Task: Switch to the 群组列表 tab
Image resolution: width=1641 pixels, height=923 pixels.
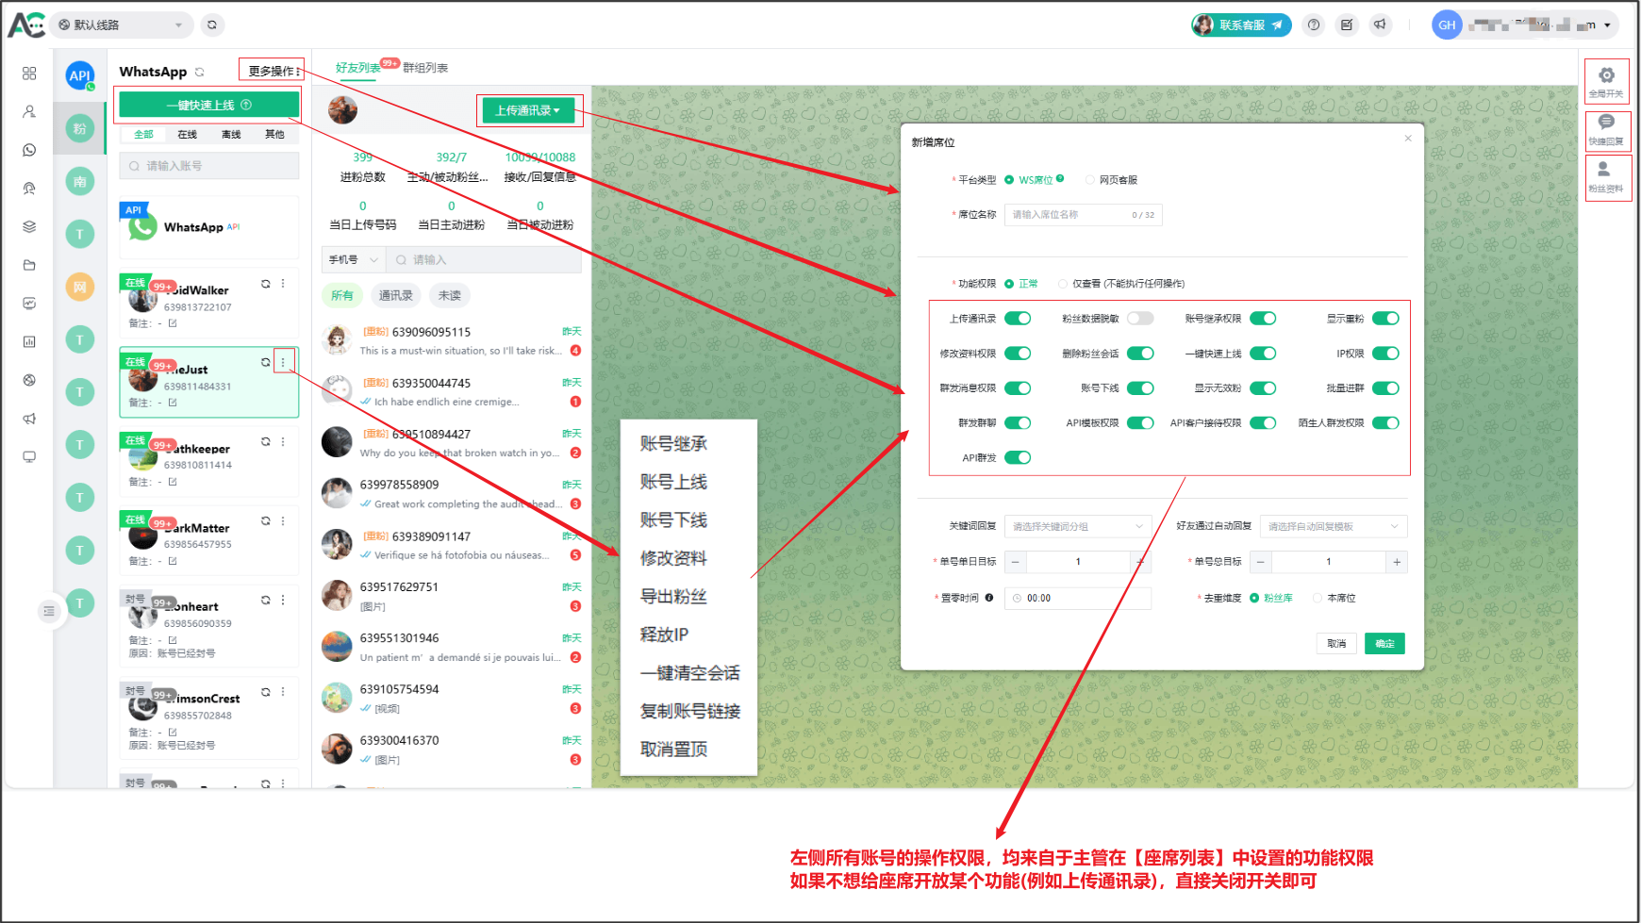Action: 425,68
